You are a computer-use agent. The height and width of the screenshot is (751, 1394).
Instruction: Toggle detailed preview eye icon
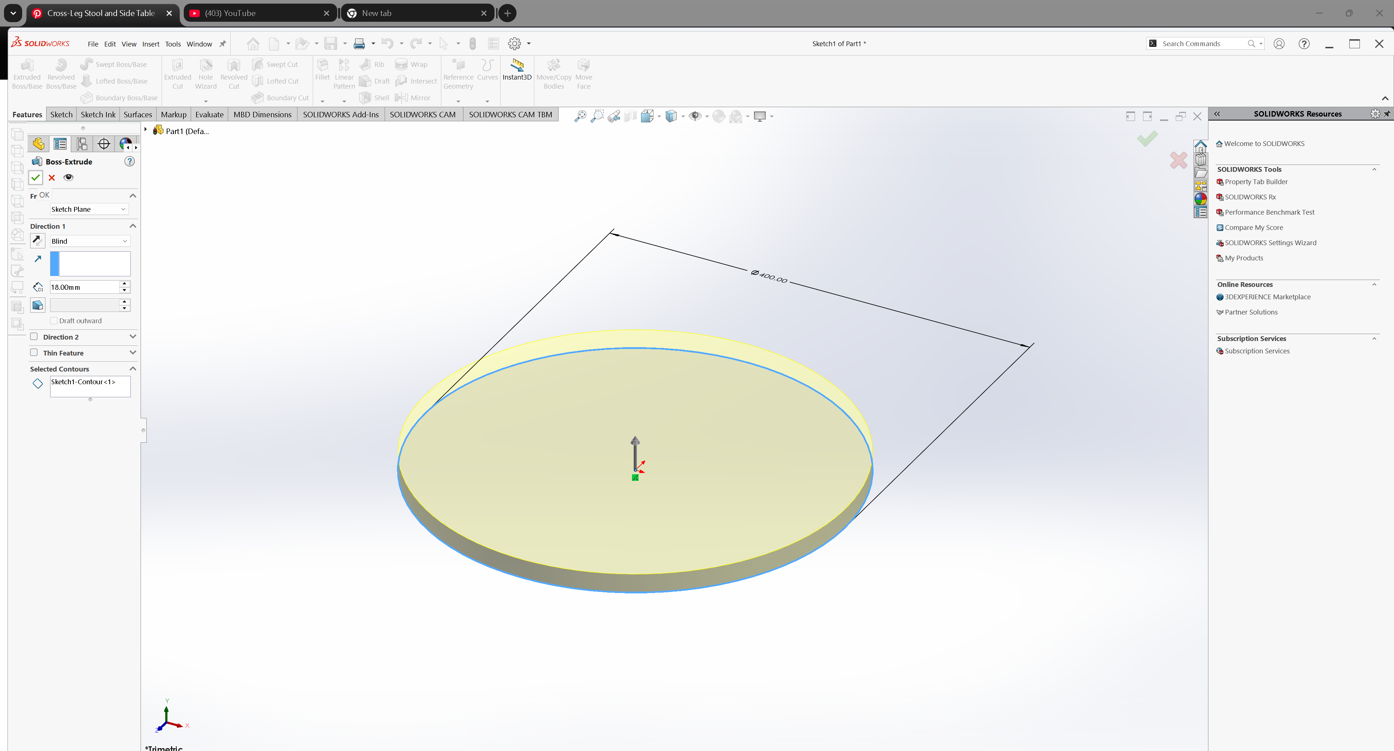pyautogui.click(x=69, y=178)
